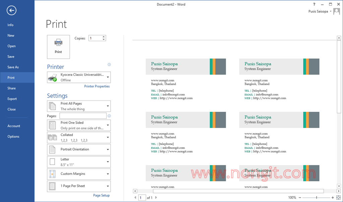Click the Custom Margins star icon
Screen dimensions: 343x202
52,174
